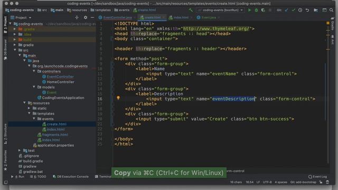Start debugging with the green bug icon

(x=256, y=10)
